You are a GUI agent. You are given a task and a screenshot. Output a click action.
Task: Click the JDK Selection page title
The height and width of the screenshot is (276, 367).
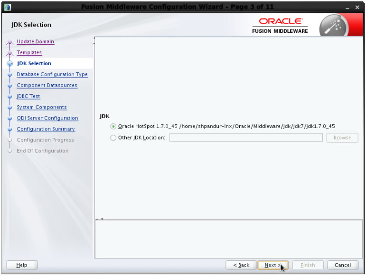(31, 25)
